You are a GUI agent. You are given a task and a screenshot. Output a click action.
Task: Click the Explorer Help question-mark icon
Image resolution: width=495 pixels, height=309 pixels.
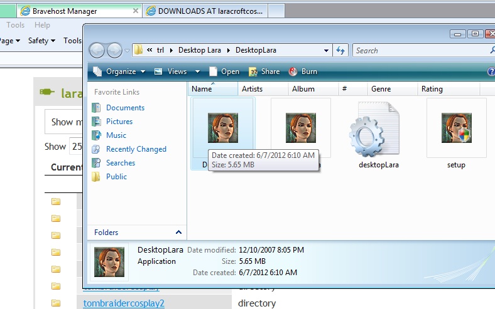491,71
